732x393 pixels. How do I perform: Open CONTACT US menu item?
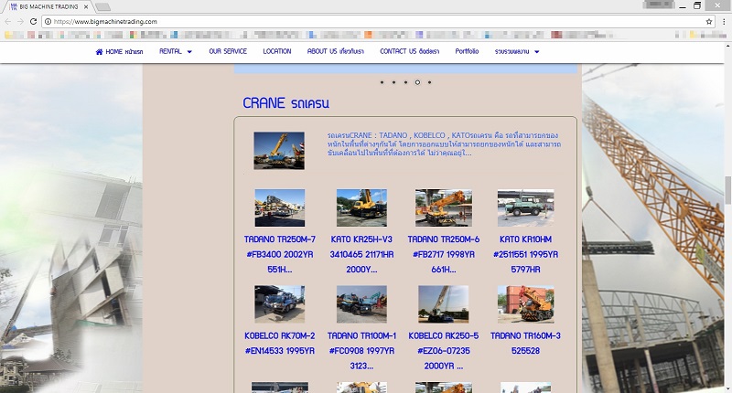[409, 51]
